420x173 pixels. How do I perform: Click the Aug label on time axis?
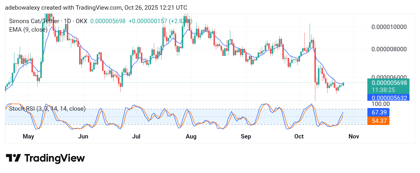click(191, 136)
